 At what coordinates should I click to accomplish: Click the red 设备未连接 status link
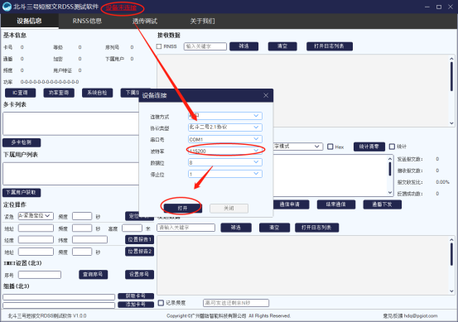(x=121, y=8)
